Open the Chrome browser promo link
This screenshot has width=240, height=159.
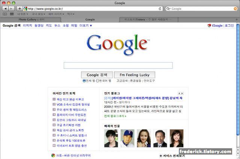click(73, 156)
